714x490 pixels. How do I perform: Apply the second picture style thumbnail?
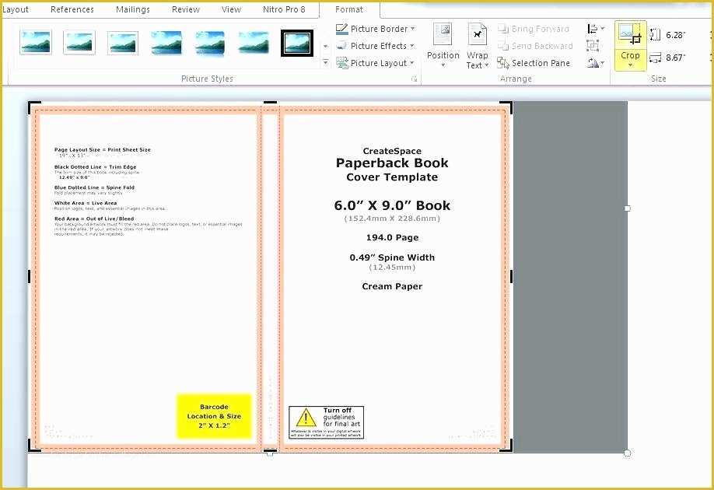79,42
